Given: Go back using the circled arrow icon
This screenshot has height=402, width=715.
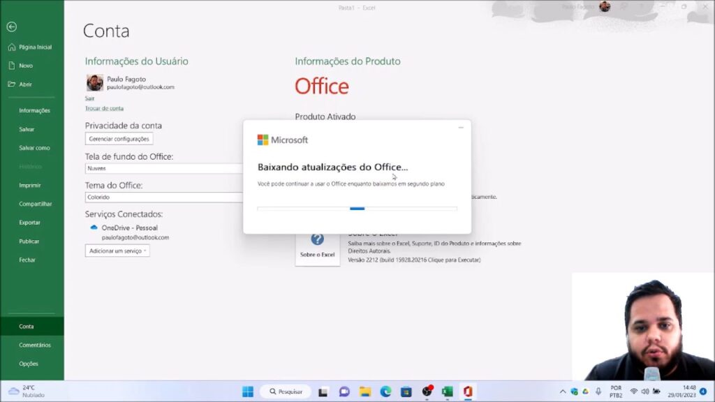Looking at the screenshot, I should [x=12, y=27].
